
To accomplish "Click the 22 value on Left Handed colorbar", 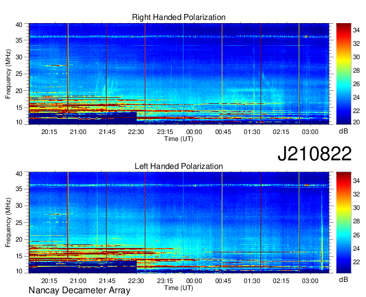I will coord(356,262).
